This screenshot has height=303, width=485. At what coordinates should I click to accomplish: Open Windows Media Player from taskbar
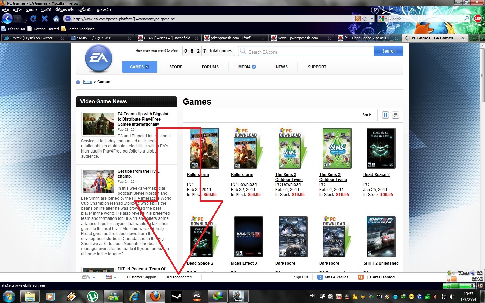coord(51,297)
